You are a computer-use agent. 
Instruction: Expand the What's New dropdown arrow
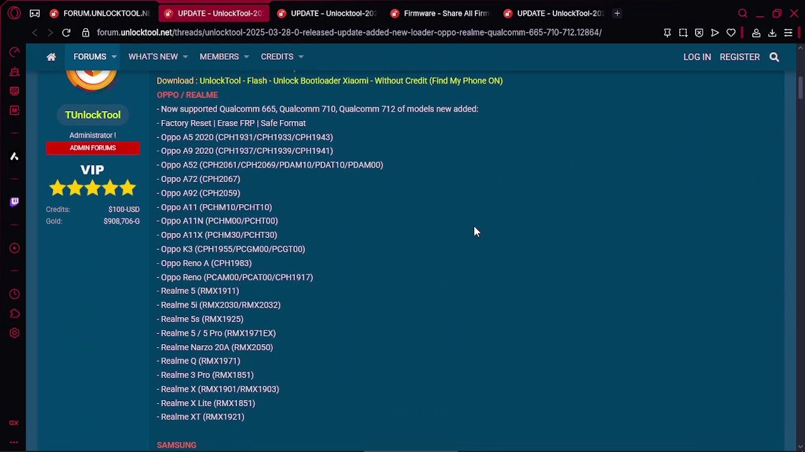click(185, 57)
